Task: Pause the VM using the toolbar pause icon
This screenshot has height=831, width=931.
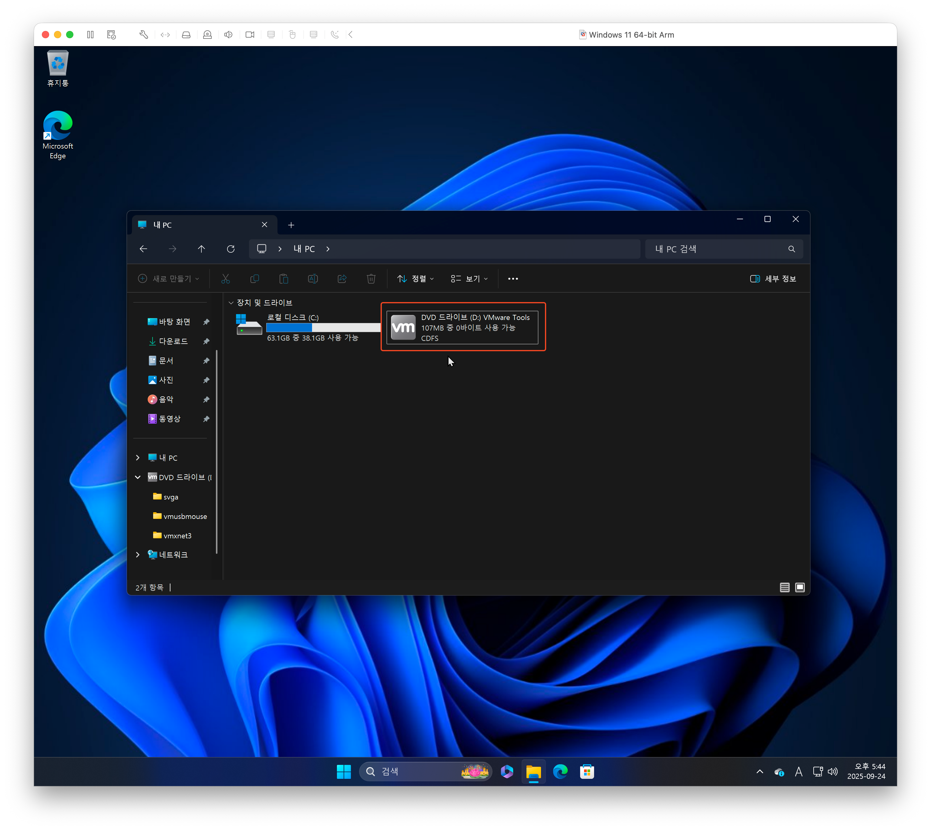Action: (x=90, y=35)
